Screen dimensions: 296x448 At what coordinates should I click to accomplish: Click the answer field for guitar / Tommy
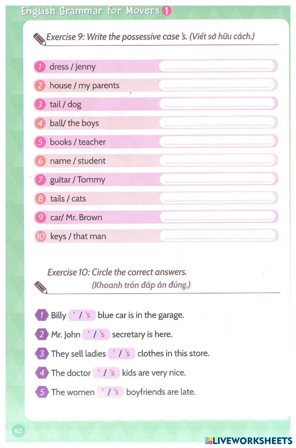(x=218, y=179)
